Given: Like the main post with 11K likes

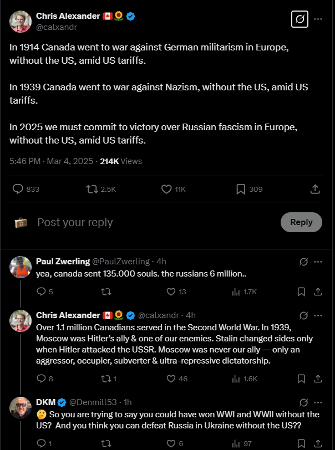Looking at the screenshot, I should click(173, 189).
